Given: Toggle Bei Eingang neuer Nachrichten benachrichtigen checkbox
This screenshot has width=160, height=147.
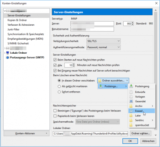Looking at the screenshot, I should [55, 70].
